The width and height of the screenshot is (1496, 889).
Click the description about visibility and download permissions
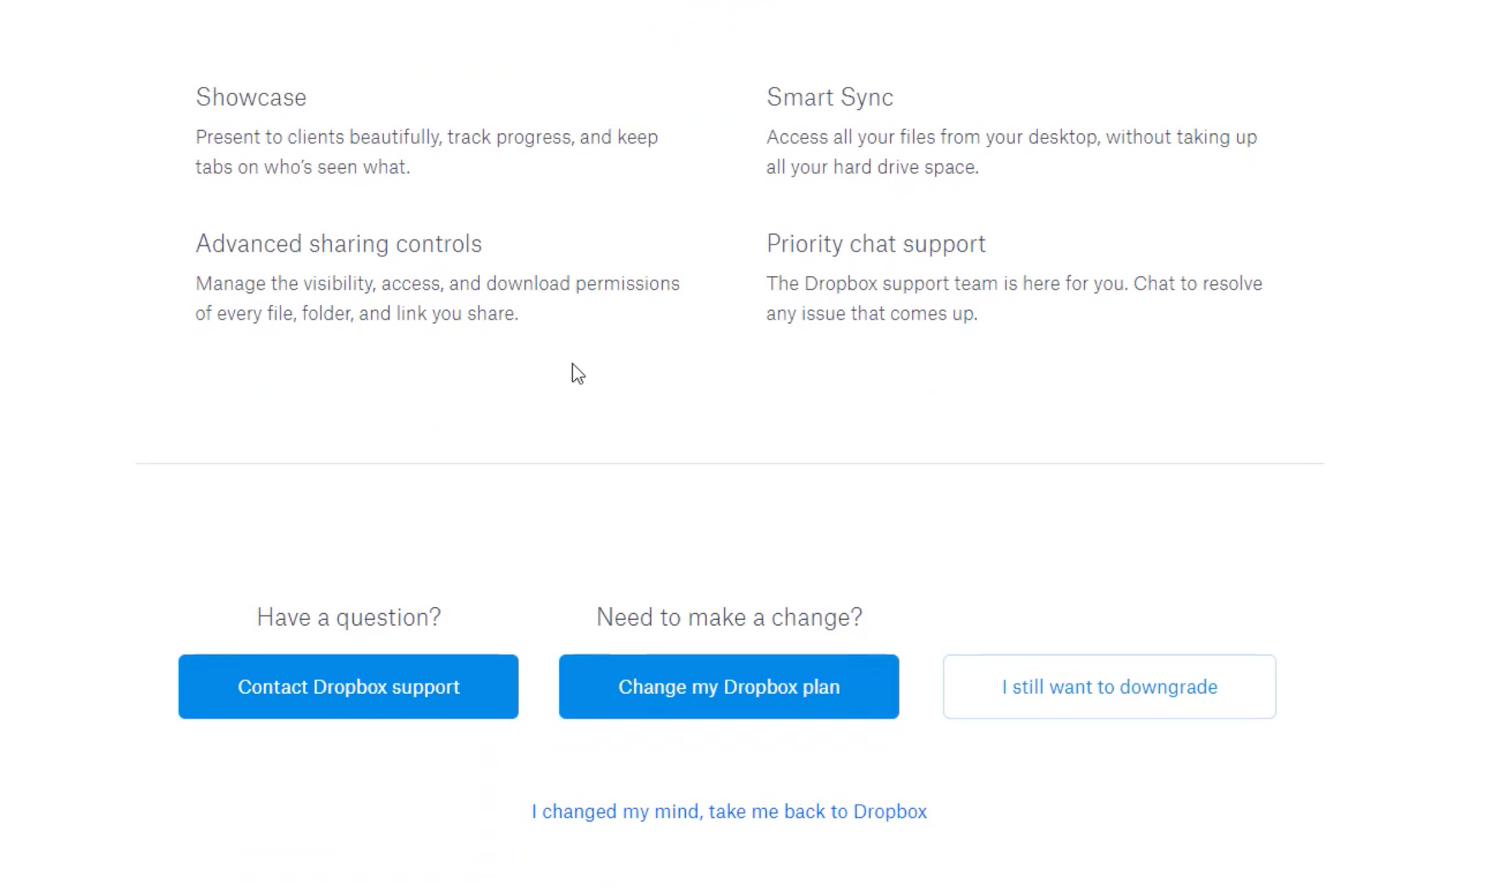pyautogui.click(x=438, y=298)
